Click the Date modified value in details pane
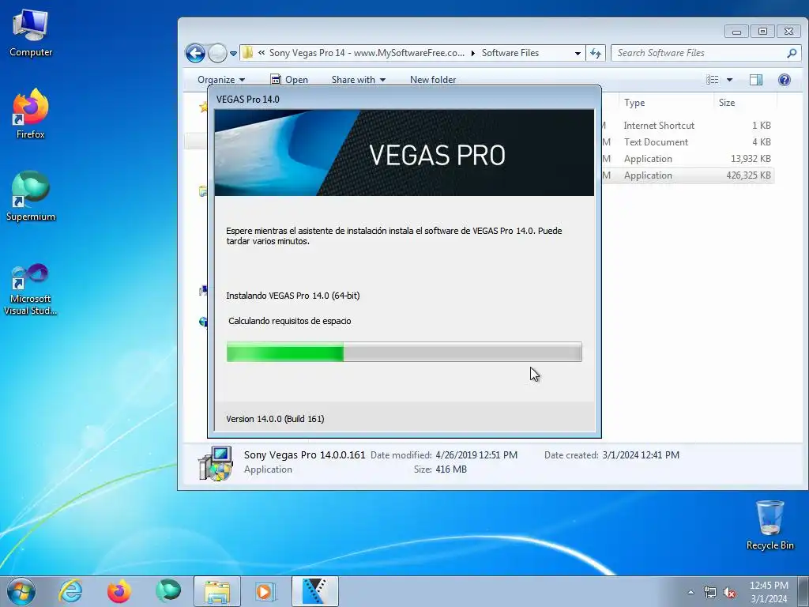809x607 pixels. click(476, 454)
